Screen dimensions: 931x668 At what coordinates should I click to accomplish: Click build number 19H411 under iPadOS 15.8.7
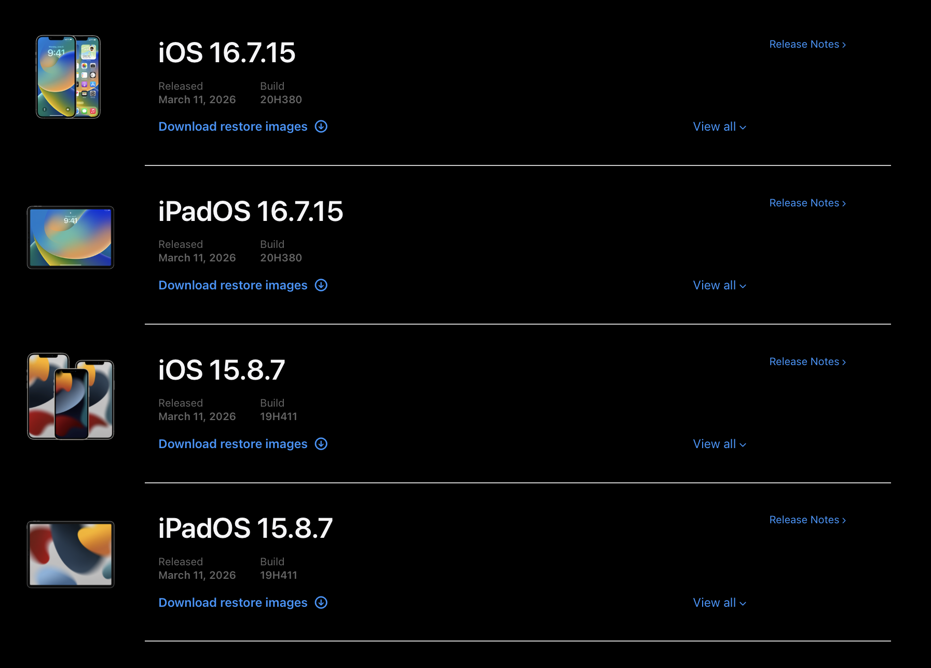point(279,575)
